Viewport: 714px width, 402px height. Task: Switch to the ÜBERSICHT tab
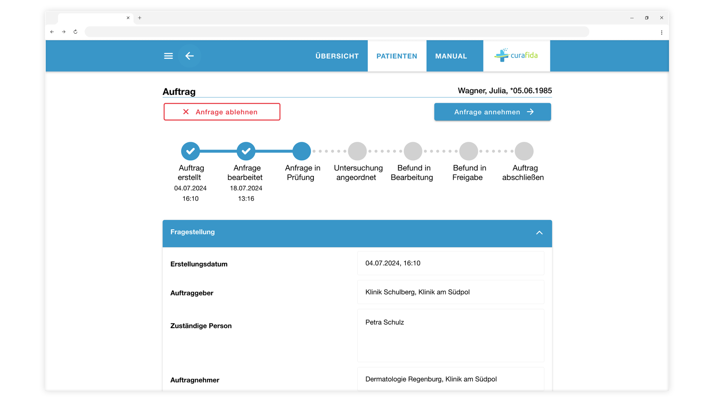(x=337, y=56)
